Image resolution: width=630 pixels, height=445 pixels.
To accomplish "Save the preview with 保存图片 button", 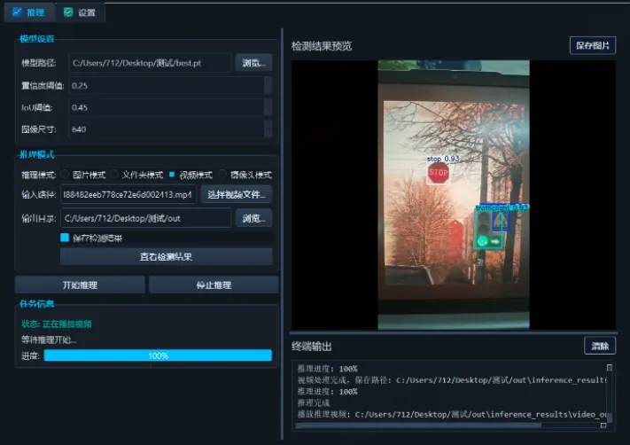I will (593, 45).
